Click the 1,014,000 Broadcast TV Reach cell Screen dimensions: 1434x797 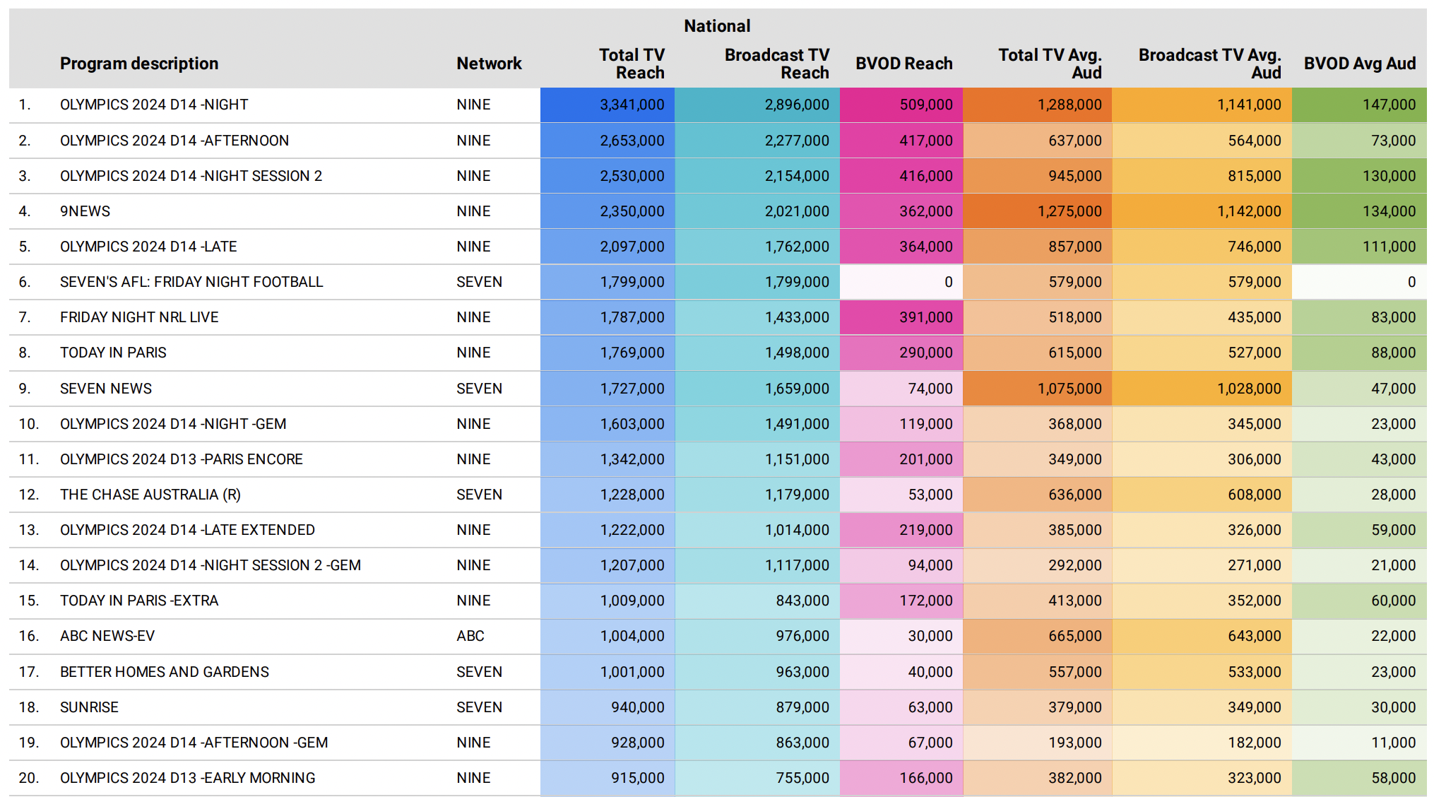click(x=757, y=530)
